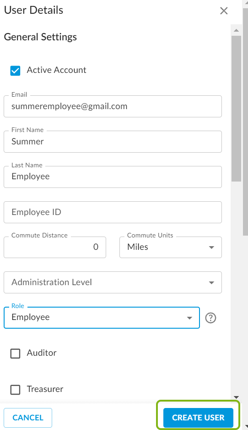The height and width of the screenshot is (430, 248).
Task: Open the Role dropdown showing Employee
Action: [x=102, y=318]
